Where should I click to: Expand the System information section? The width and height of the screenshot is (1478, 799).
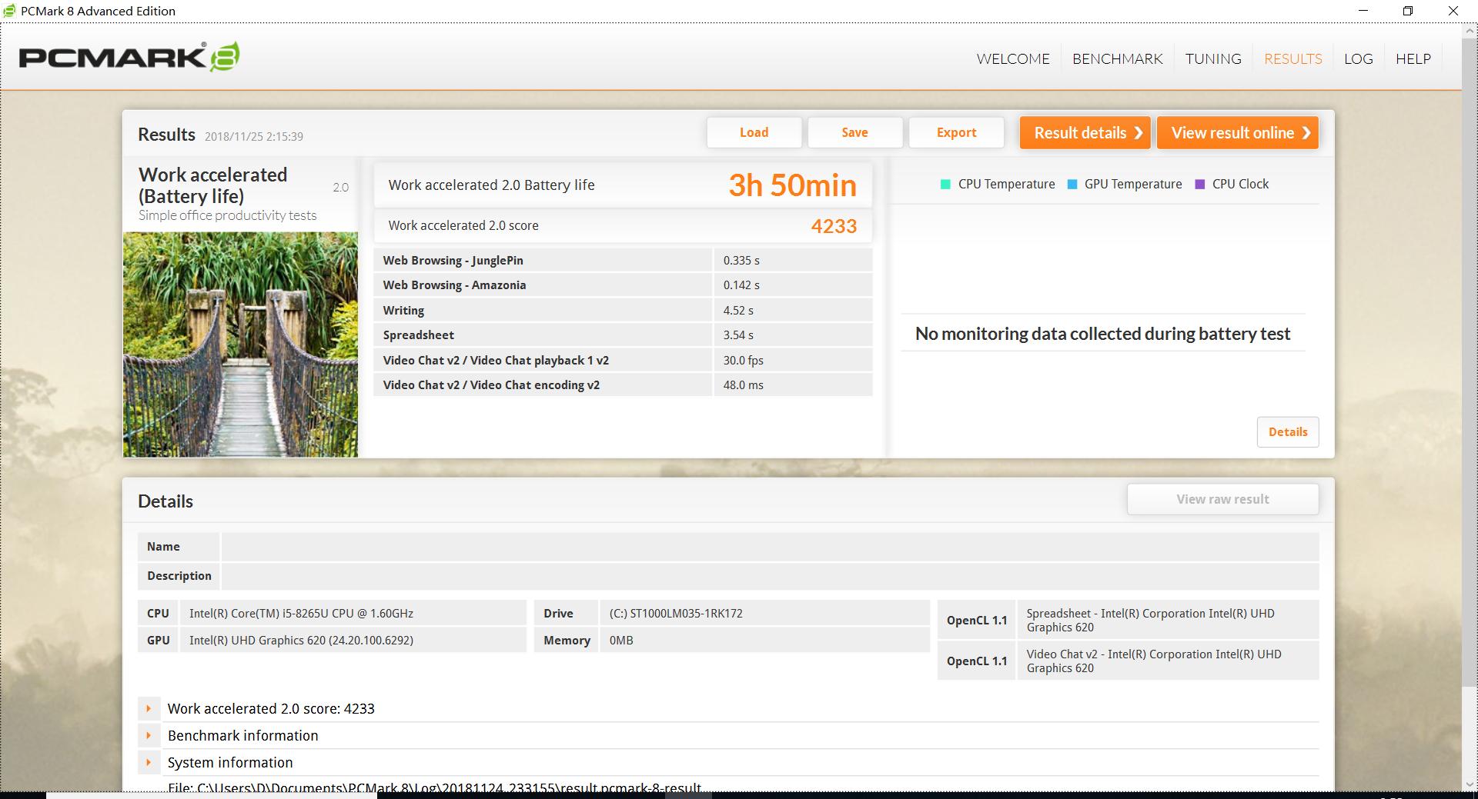tap(149, 762)
